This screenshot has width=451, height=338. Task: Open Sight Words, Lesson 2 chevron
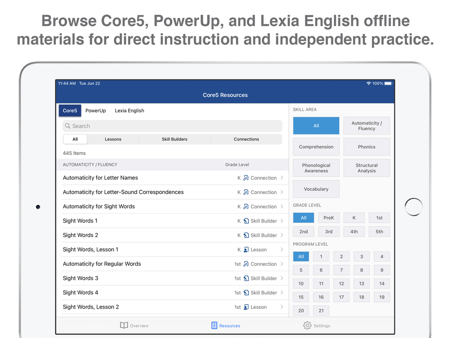tap(282, 307)
